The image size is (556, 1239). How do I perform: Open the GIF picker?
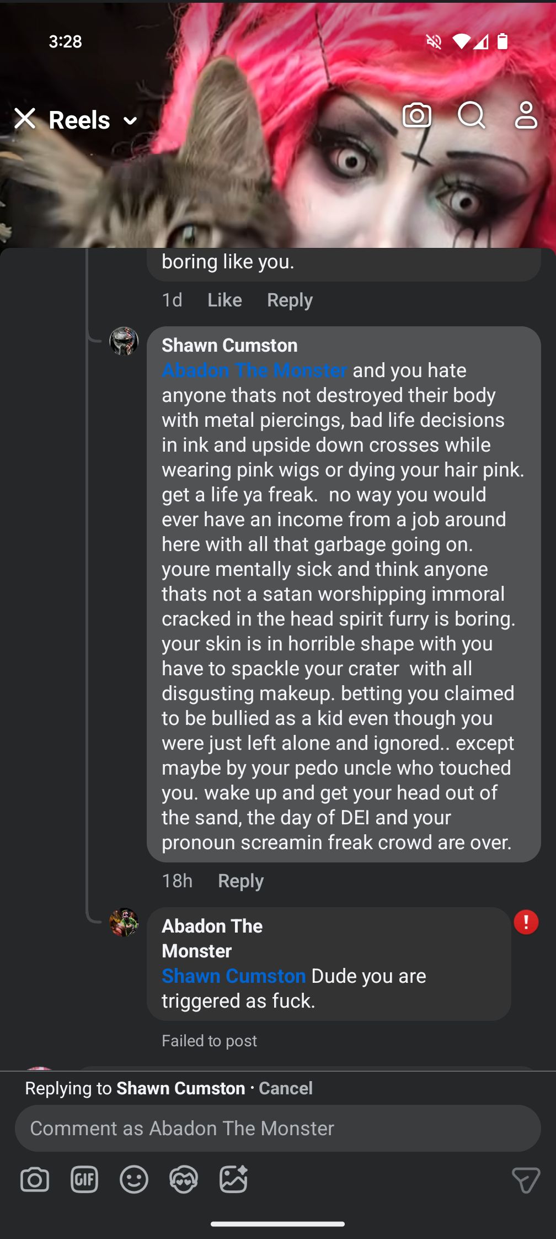84,1180
